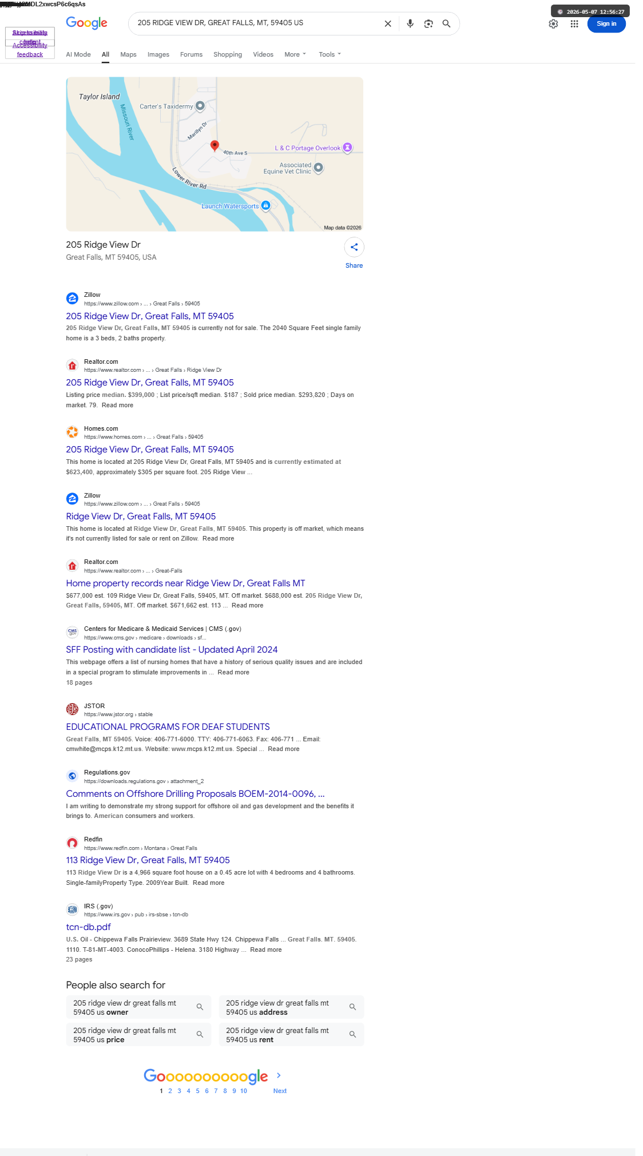
Task: Open quick settings gear icon
Action: (x=553, y=23)
